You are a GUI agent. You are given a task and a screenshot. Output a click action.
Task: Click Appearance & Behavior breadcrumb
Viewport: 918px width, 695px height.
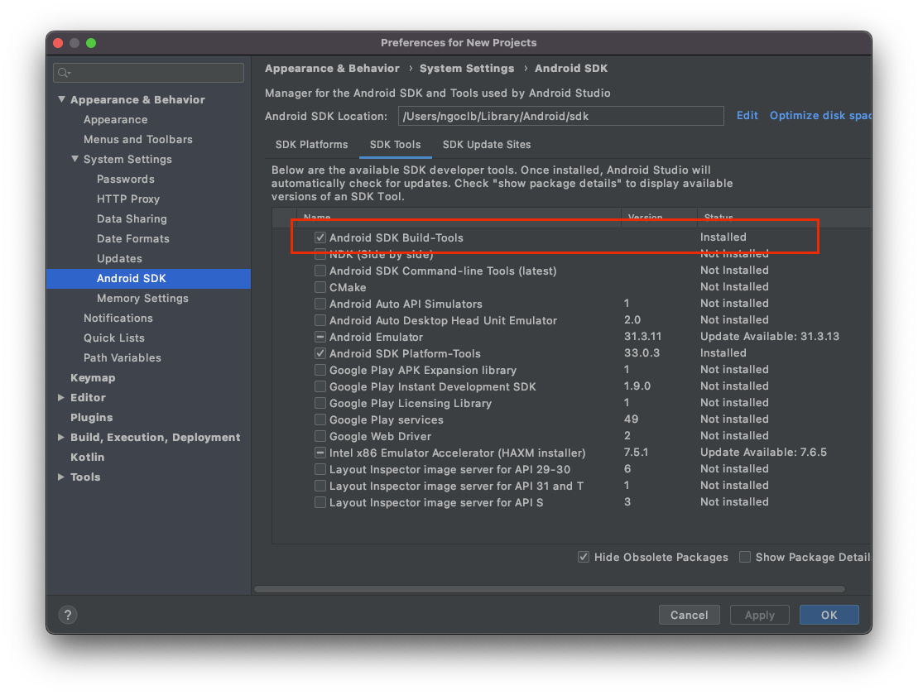332,69
